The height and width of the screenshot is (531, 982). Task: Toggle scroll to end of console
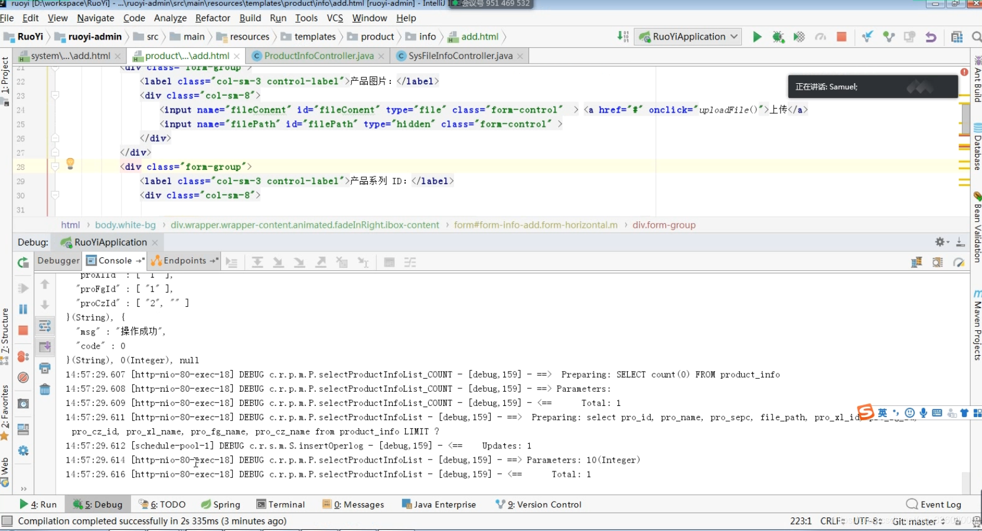(45, 347)
